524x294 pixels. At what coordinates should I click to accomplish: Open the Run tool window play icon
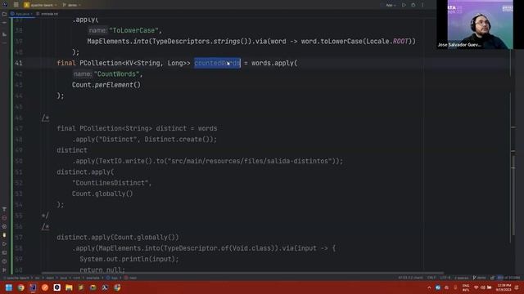click(x=4, y=243)
